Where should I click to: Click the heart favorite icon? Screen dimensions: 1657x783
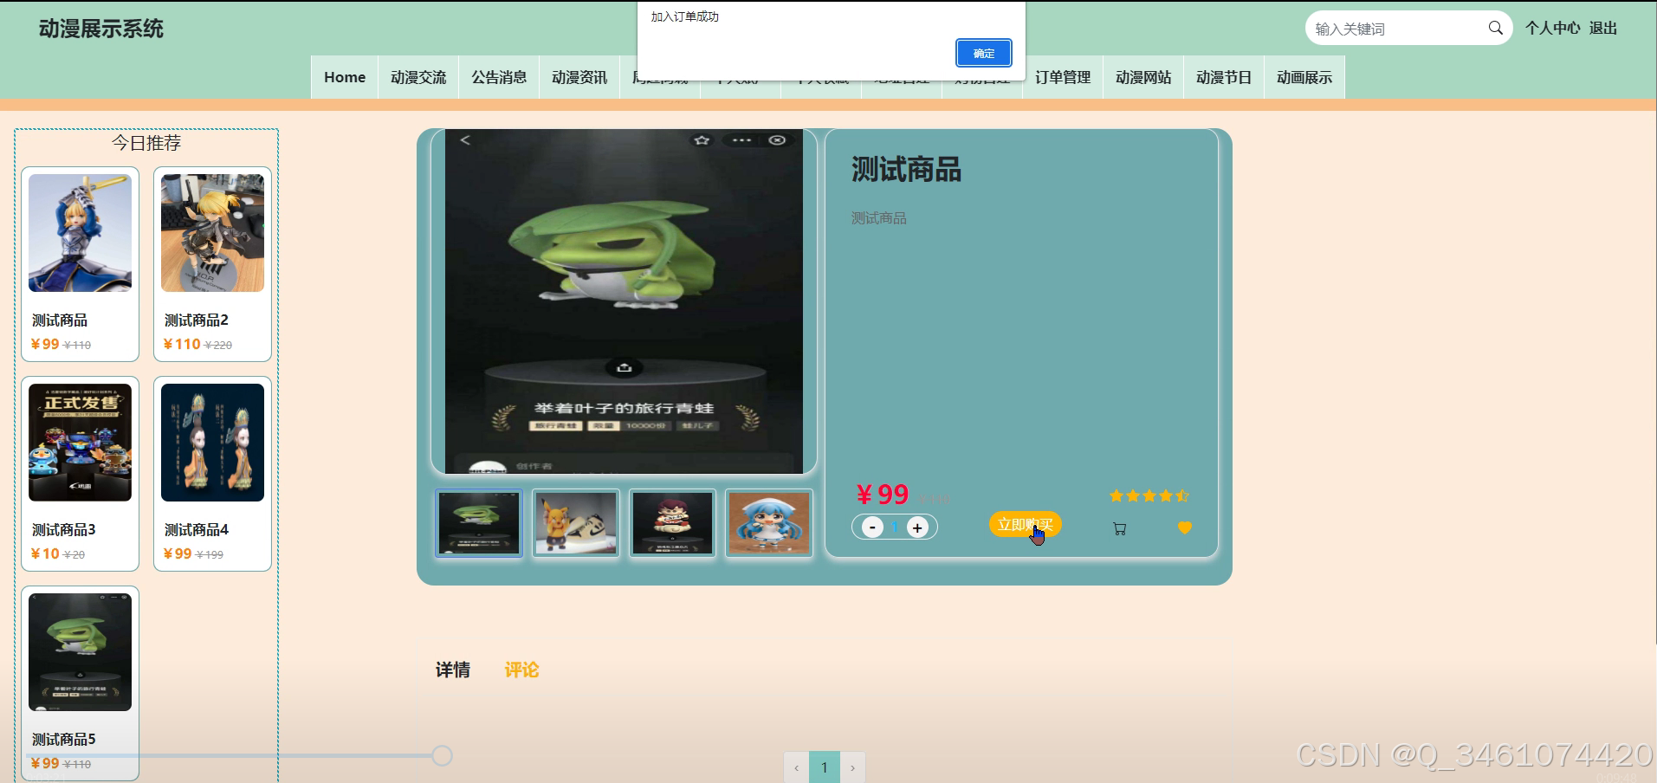pos(1185,527)
